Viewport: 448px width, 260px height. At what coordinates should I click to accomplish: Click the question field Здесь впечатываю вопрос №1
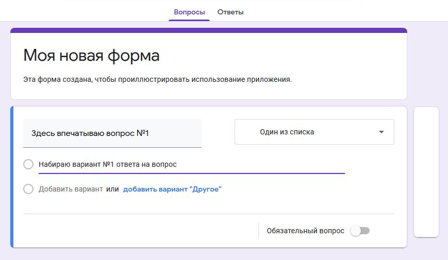click(112, 133)
